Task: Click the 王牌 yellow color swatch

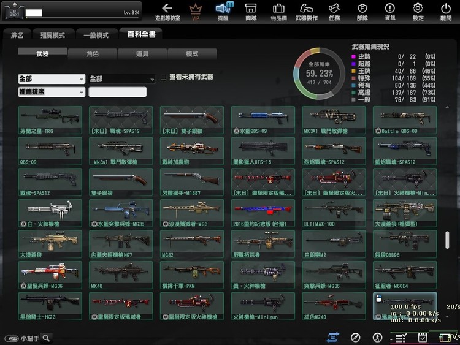Action: tap(353, 71)
